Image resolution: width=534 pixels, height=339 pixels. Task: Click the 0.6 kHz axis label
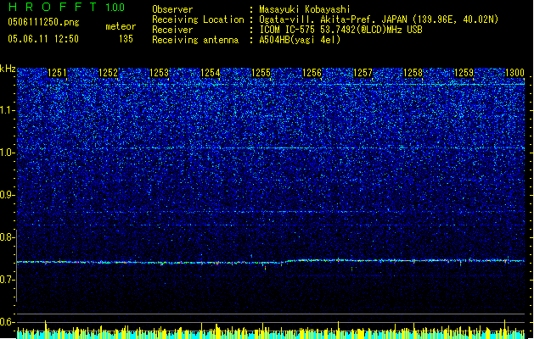(7, 322)
